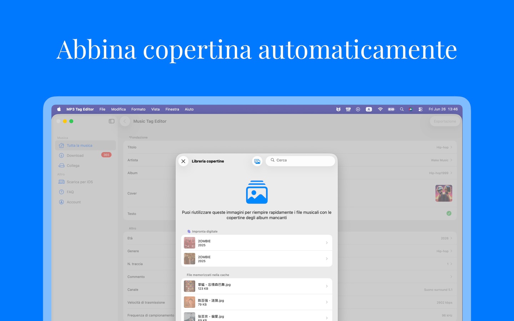Click green checkmark in Testo row
This screenshot has height=321, width=514.
pos(449,213)
